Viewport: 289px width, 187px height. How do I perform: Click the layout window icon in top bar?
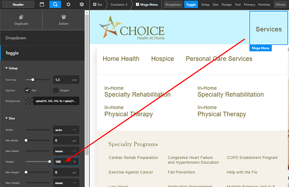pyautogui.click(x=41, y=5)
